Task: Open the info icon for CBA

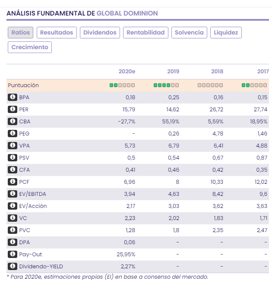Action: pyautogui.click(x=12, y=122)
